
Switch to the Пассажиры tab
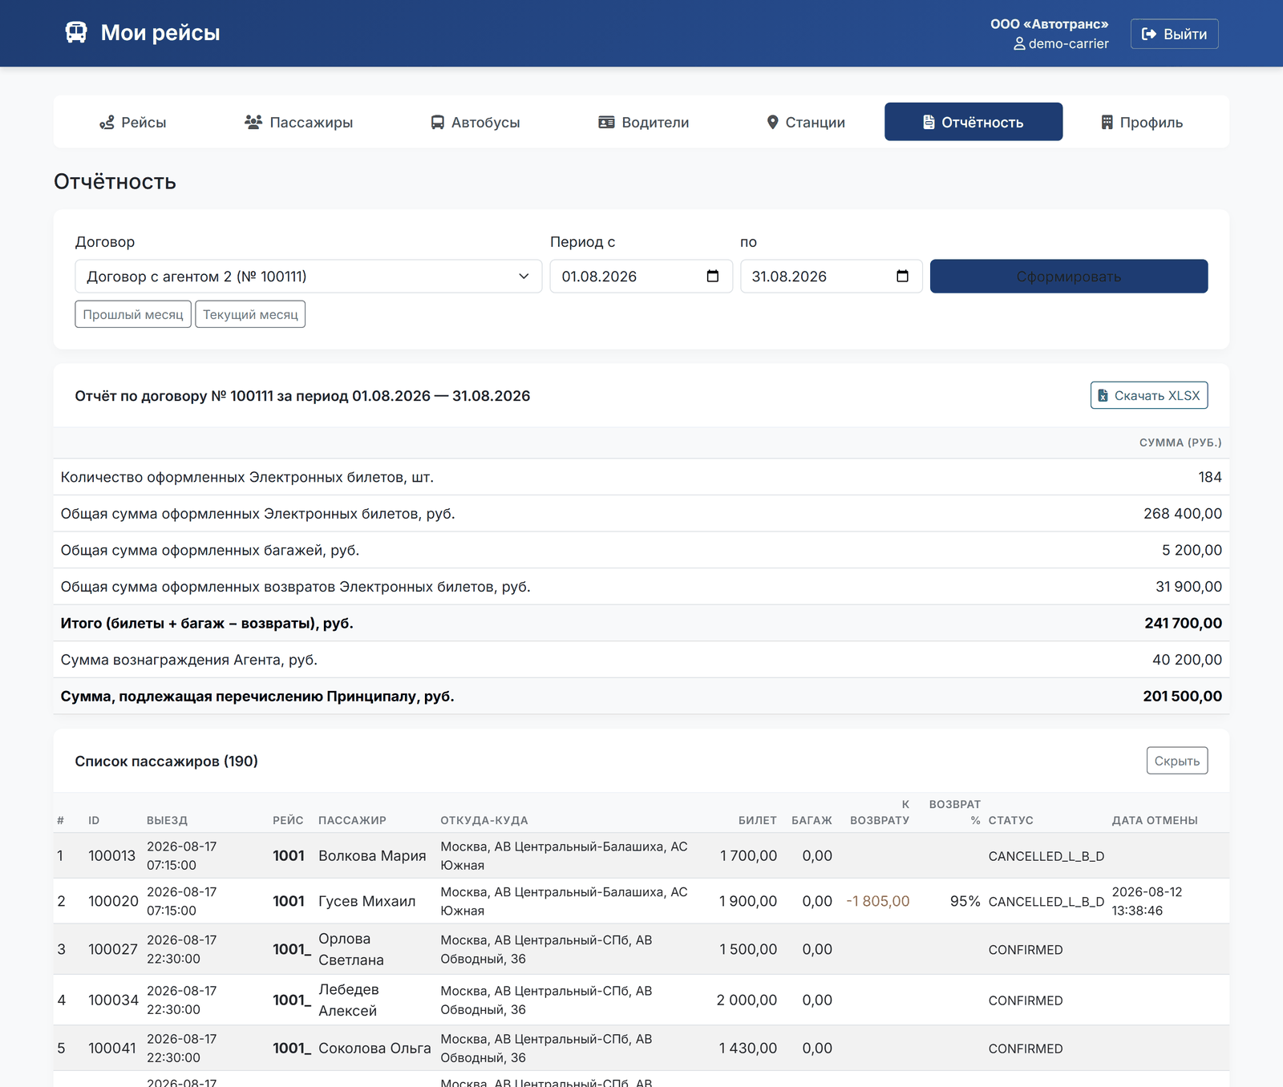pyautogui.click(x=299, y=122)
